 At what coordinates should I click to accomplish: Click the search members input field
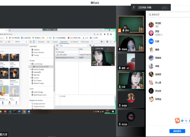(x=169, y=15)
